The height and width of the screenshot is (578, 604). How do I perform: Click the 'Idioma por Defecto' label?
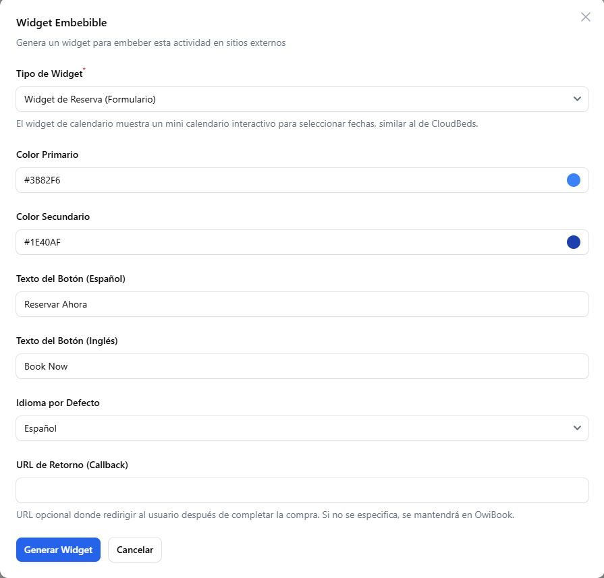[57, 403]
